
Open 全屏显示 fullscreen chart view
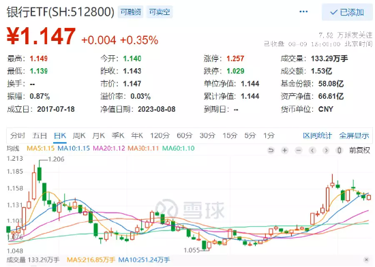click(354, 136)
